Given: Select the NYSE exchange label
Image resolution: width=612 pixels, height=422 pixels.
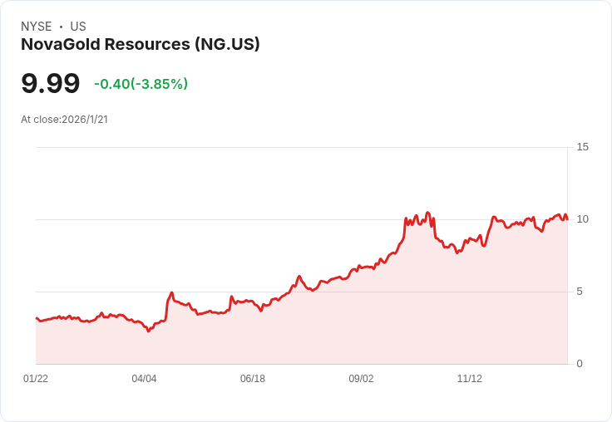Looking at the screenshot, I should [x=37, y=27].
